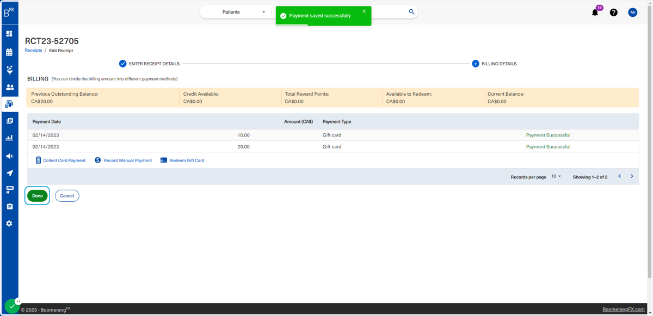
Task: Click the Showing 1–2 of 2 text
Action: point(590,177)
